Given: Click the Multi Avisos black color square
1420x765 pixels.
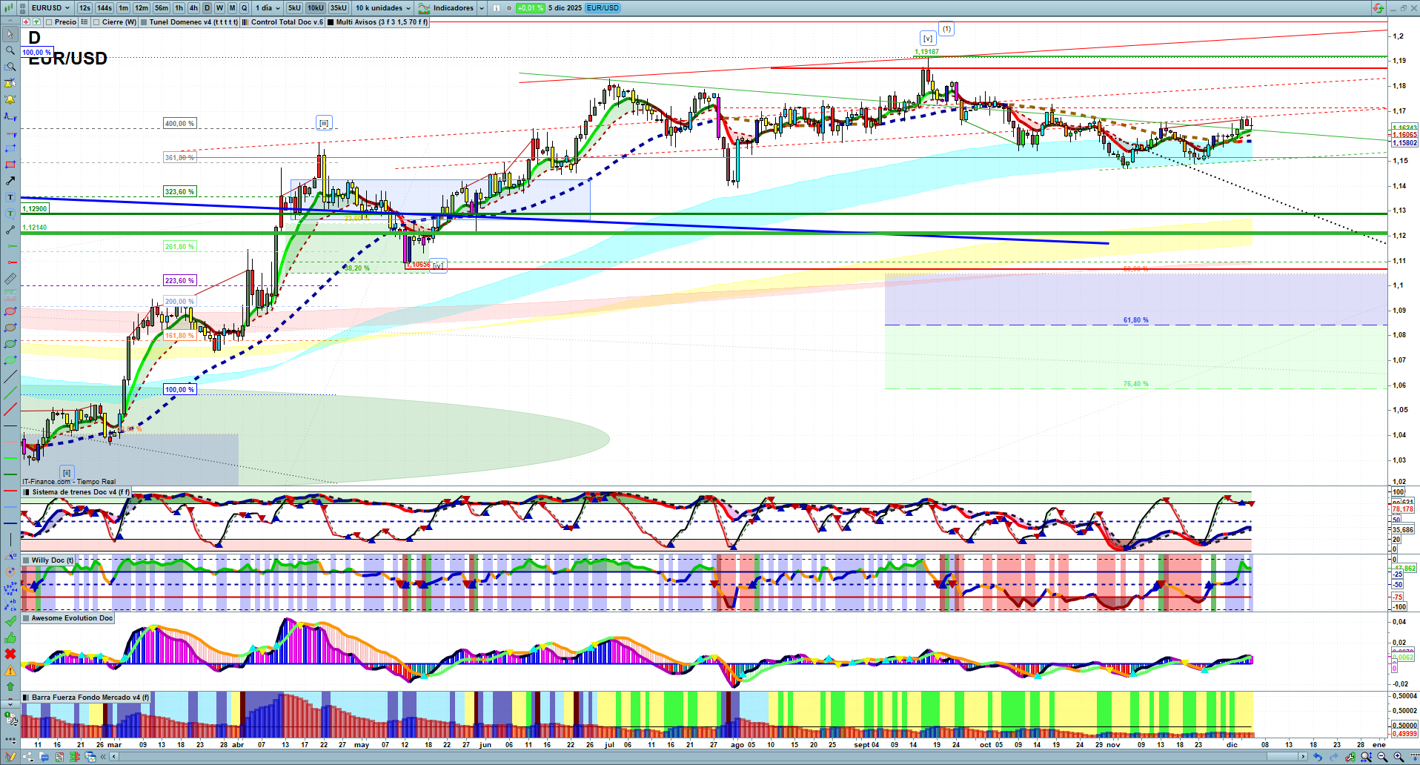Looking at the screenshot, I should click(x=331, y=22).
